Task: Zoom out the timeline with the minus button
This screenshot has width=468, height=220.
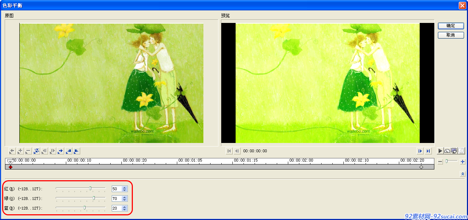Action: (440, 162)
